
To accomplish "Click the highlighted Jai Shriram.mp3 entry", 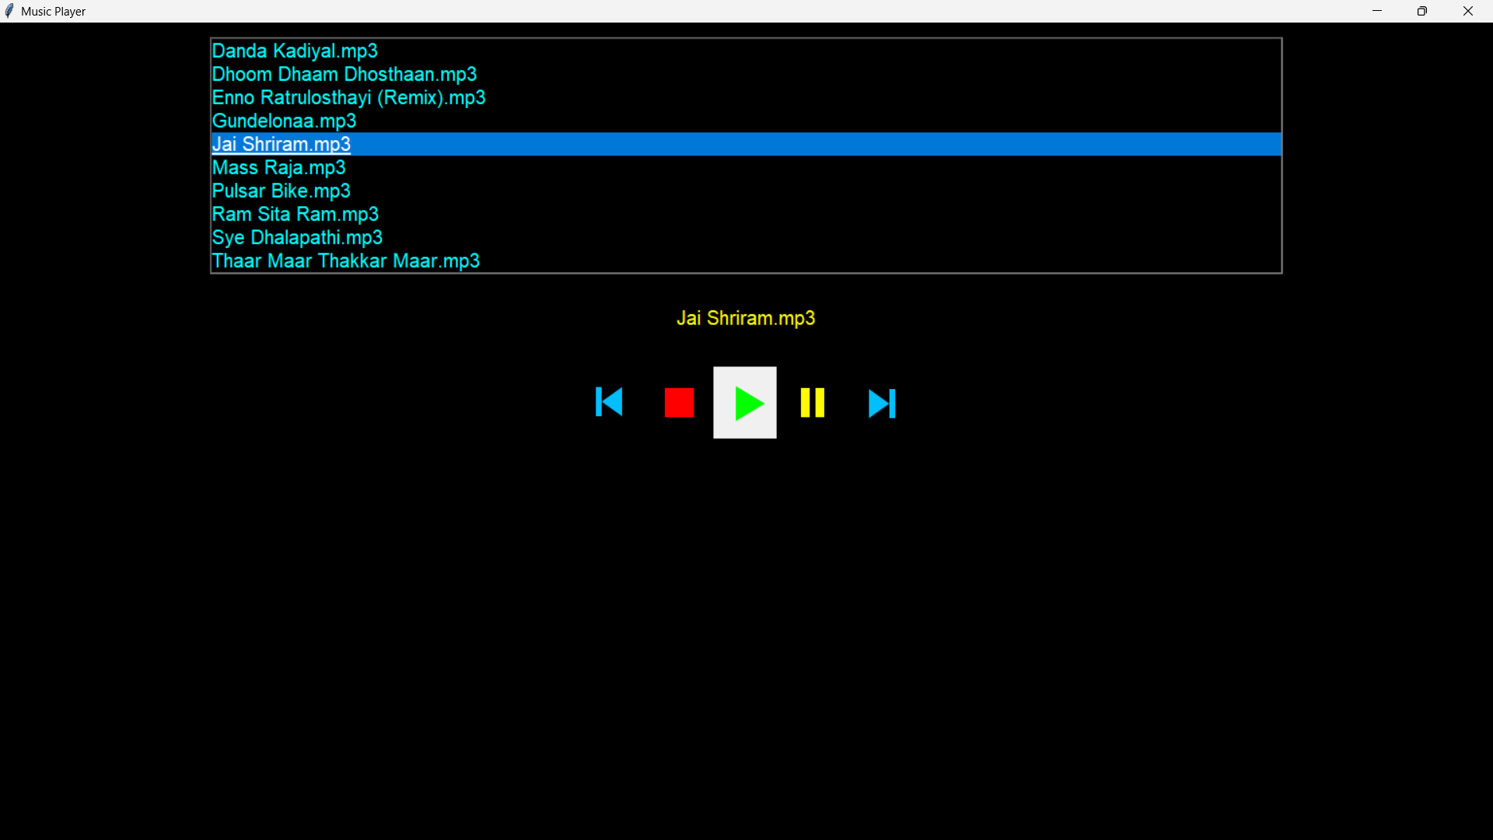I will [x=281, y=144].
